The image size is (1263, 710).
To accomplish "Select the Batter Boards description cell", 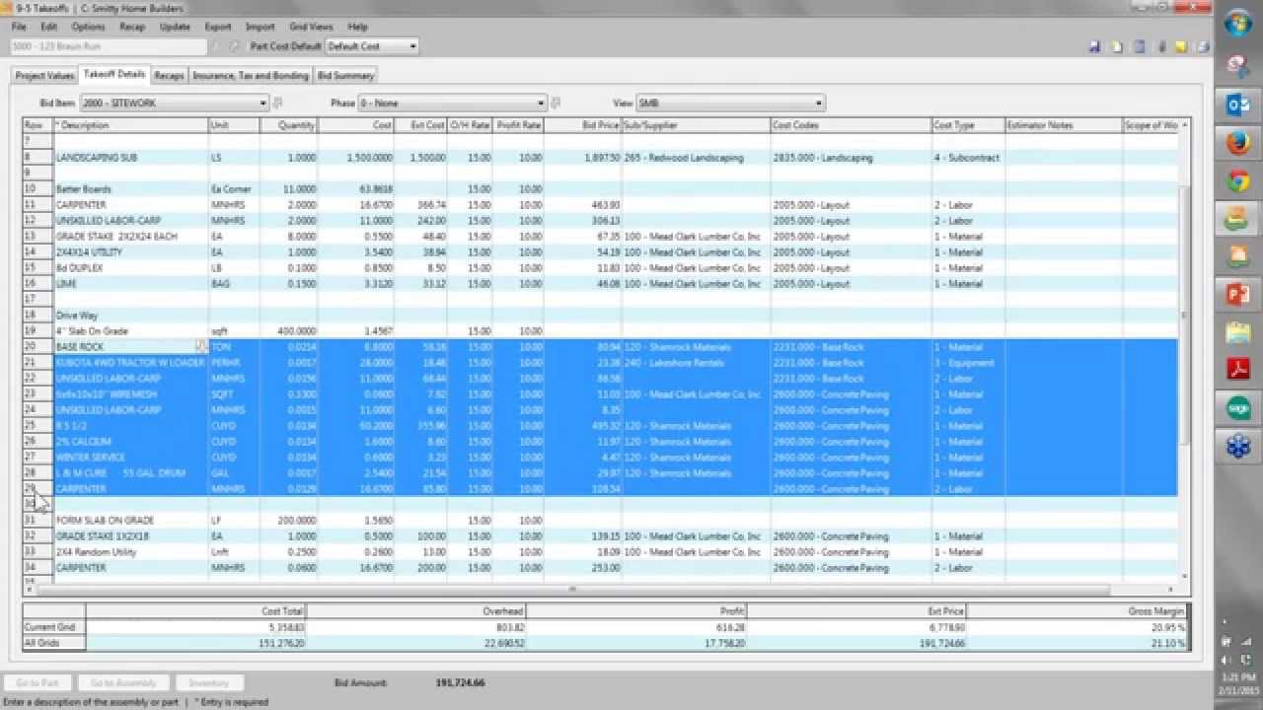I will pos(130,189).
